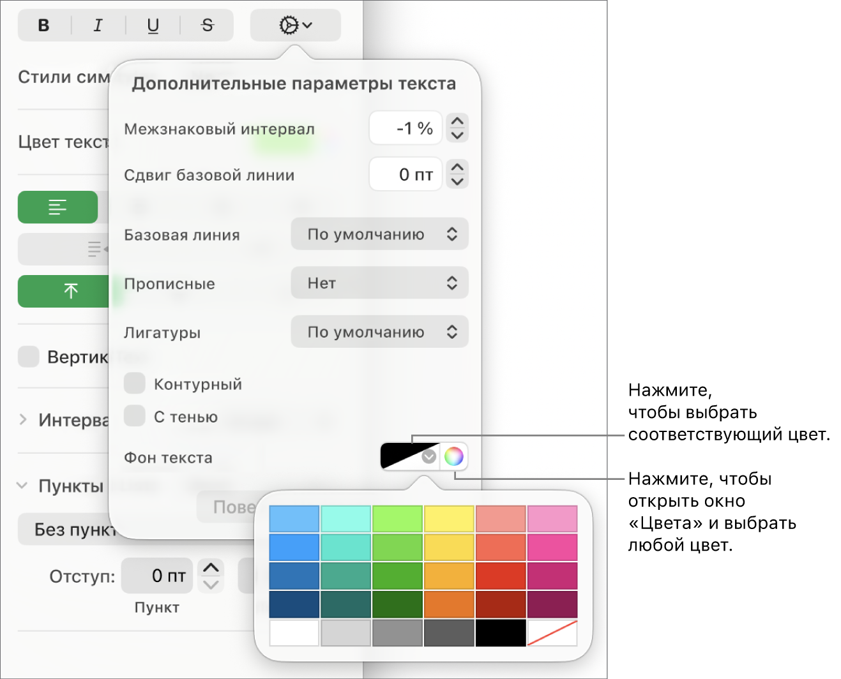The width and height of the screenshot is (841, 679).
Task: Pick the light yellow swatch in top row
Action: (x=450, y=519)
